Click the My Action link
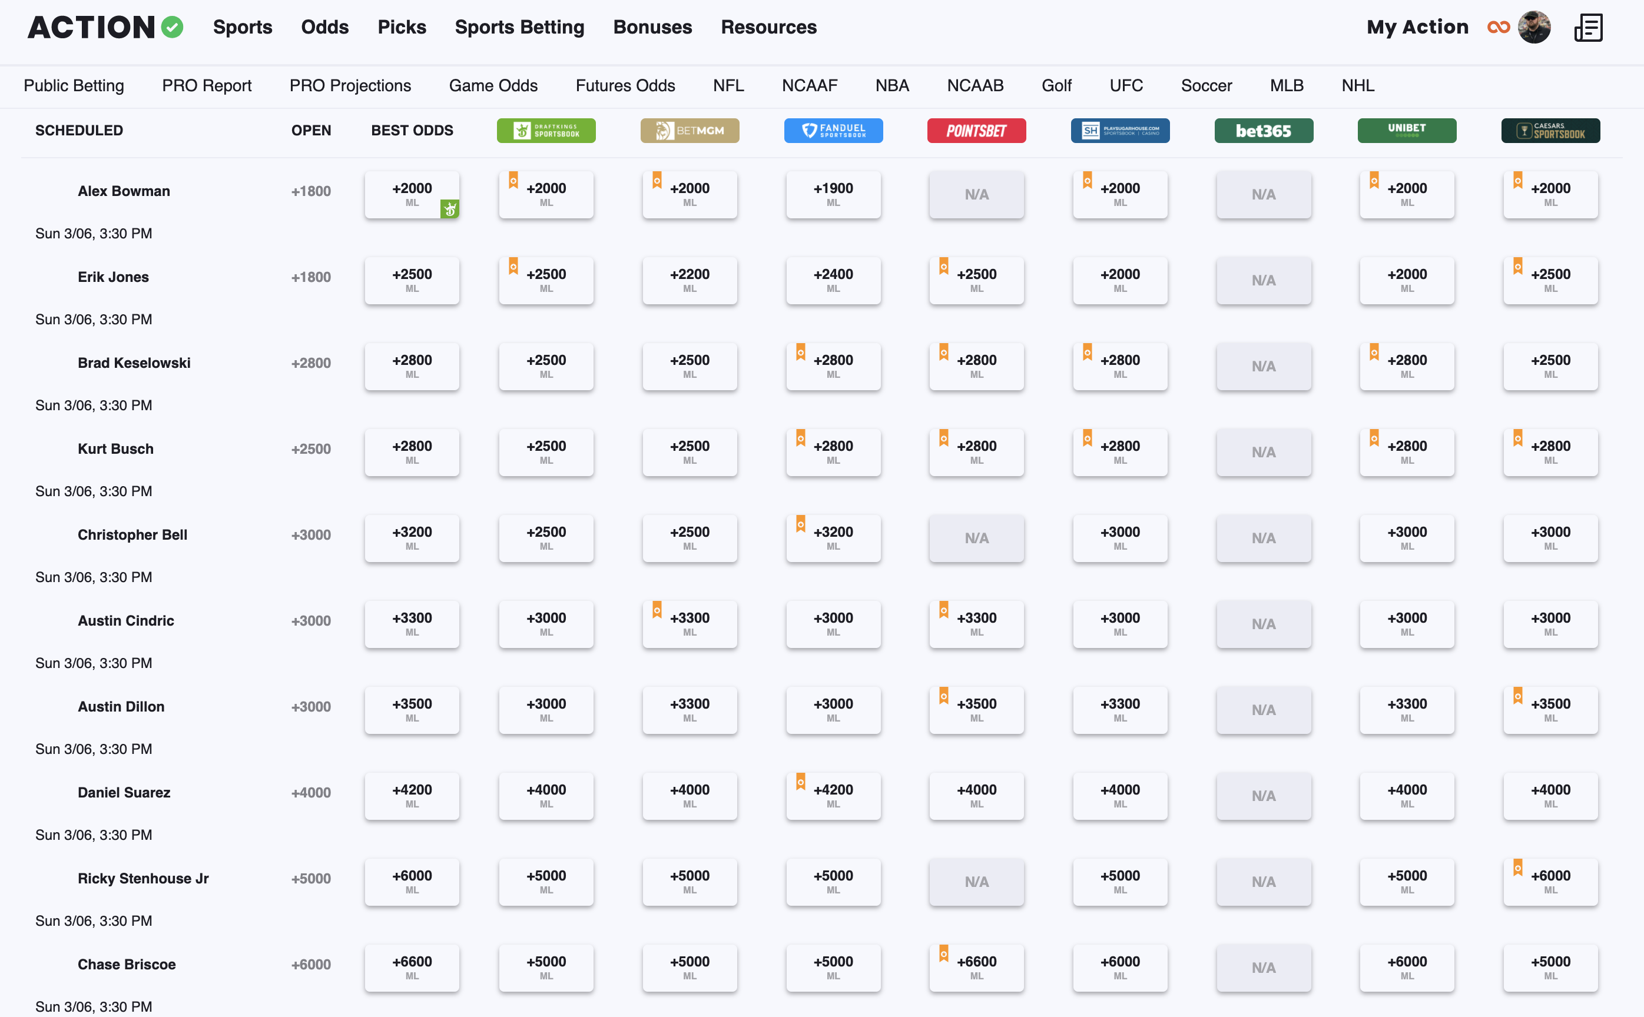 click(x=1417, y=28)
